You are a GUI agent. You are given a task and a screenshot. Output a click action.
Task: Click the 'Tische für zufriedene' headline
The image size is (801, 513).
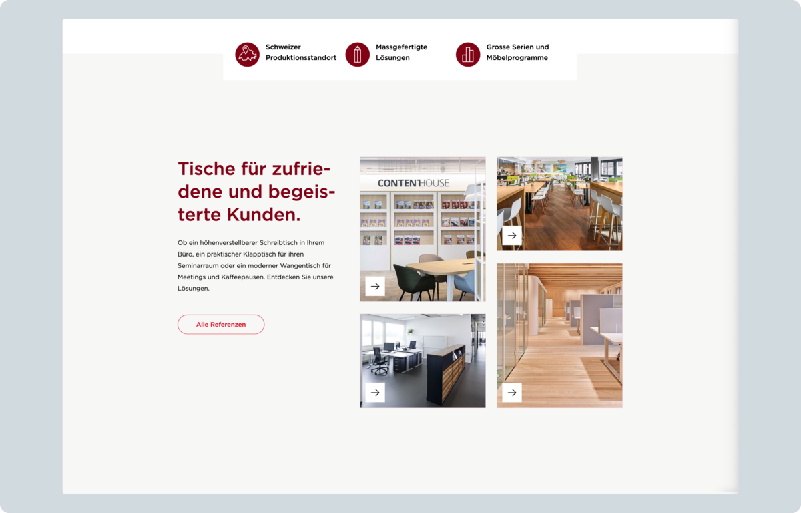[256, 192]
